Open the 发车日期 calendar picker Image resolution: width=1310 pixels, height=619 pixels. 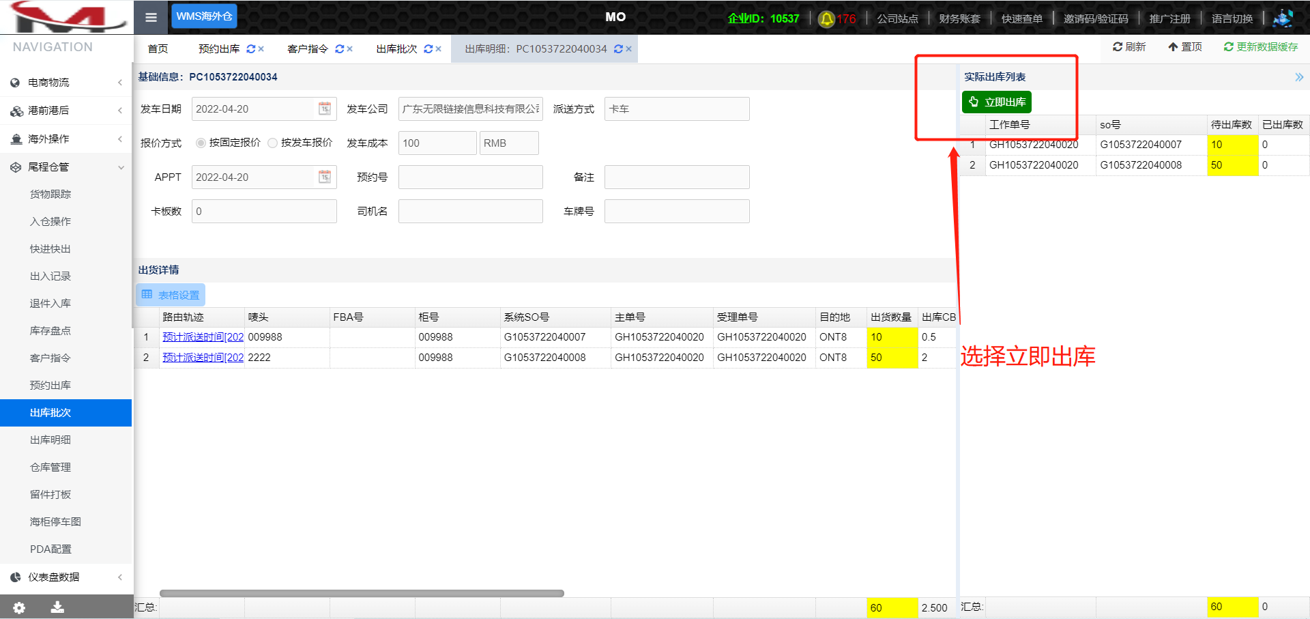(x=325, y=109)
